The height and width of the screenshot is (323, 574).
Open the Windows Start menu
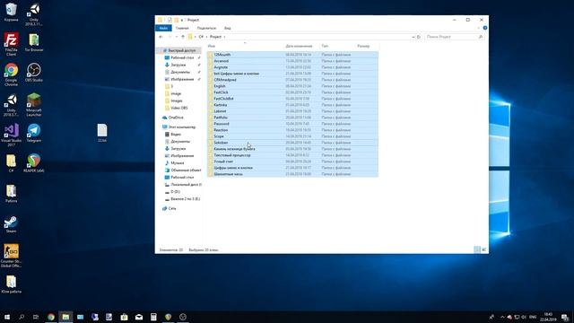coord(7,317)
